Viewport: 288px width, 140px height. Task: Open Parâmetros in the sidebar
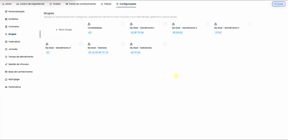13,87
